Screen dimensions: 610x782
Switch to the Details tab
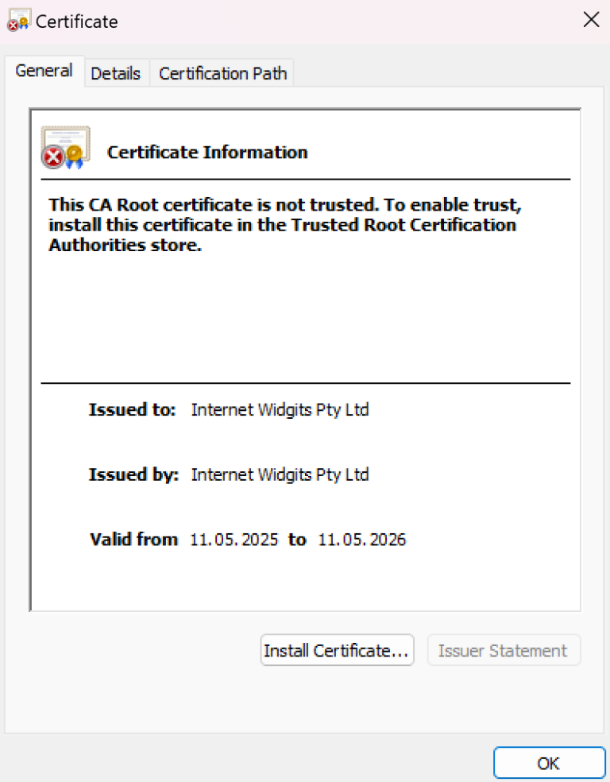116,73
